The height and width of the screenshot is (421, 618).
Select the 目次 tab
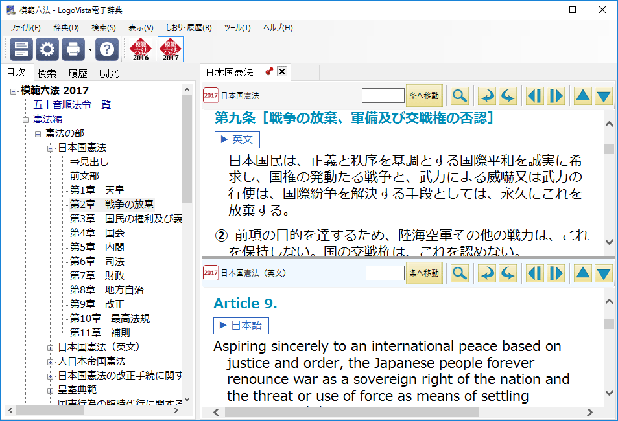17,73
